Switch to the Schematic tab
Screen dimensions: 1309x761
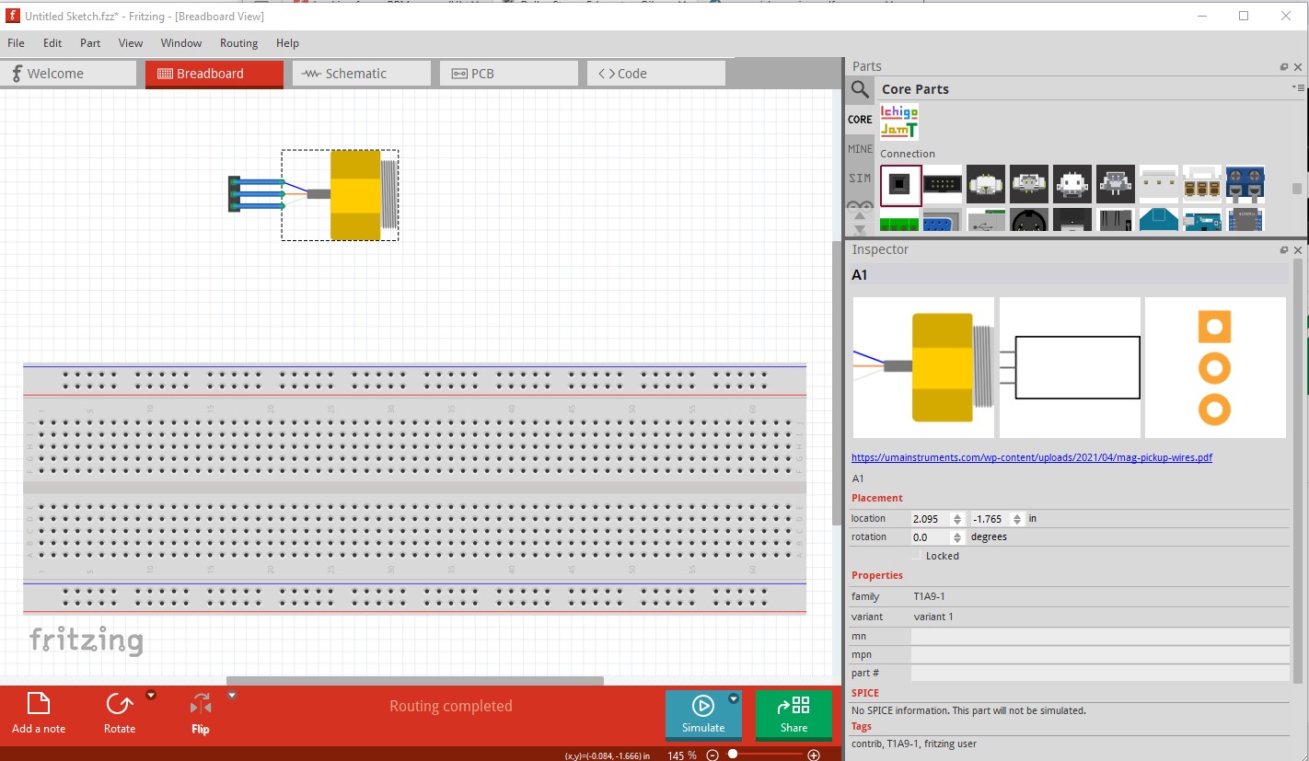(362, 74)
